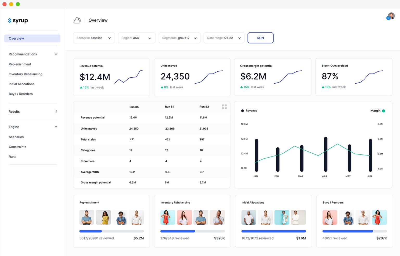Screen dimensions: 400x256
Task: Click the cloud icon beside the Overview title
Action: tap(77, 20)
